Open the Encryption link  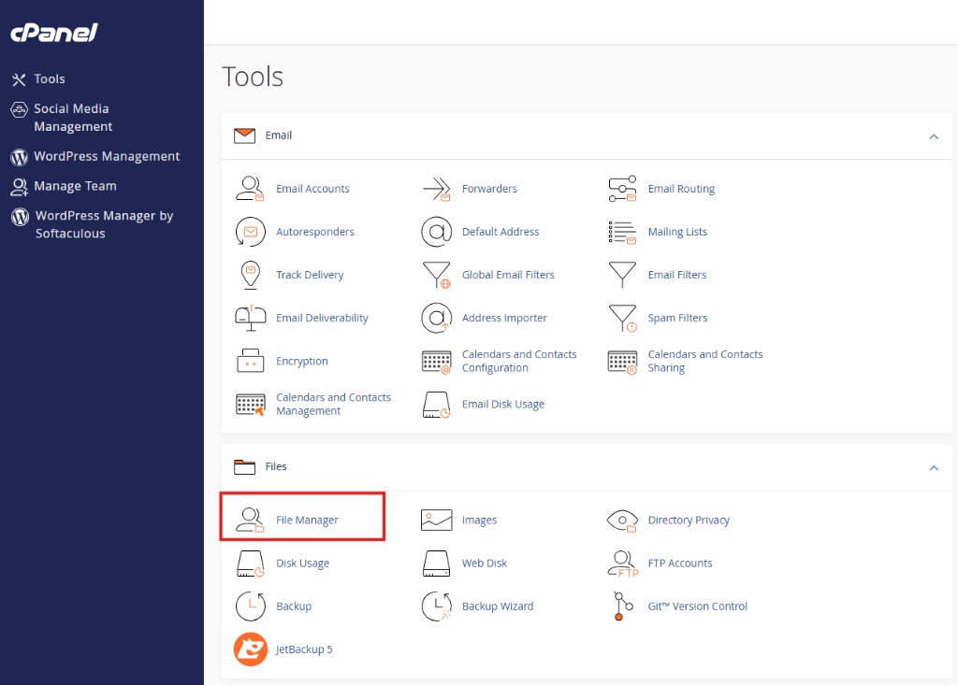[302, 362]
